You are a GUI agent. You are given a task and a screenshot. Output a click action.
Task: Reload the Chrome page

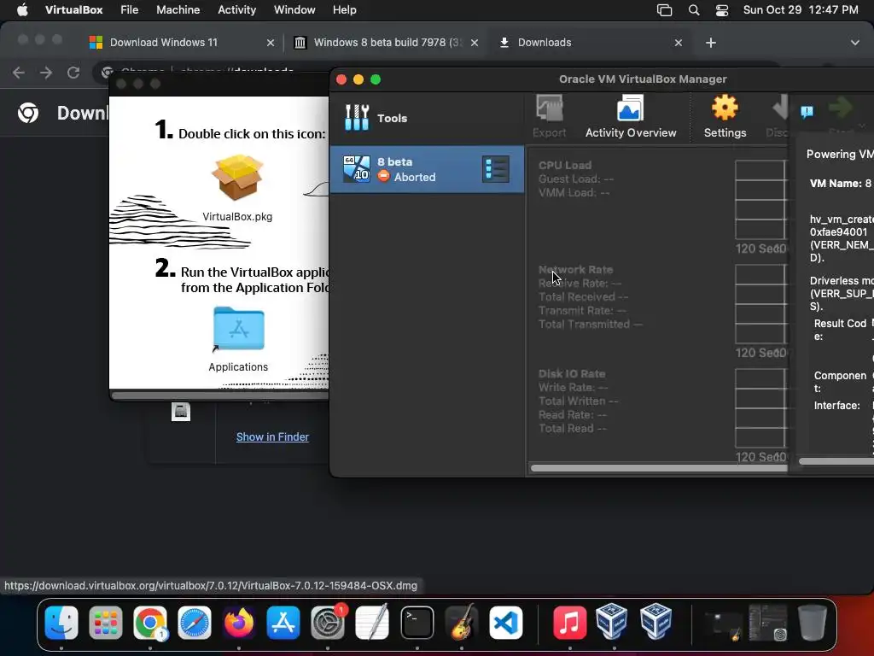pyautogui.click(x=73, y=73)
